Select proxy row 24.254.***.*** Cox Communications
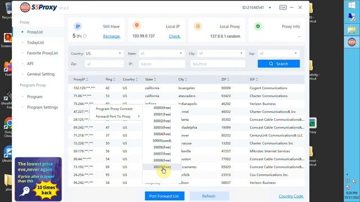This screenshot has width=360, height=202. point(186,175)
